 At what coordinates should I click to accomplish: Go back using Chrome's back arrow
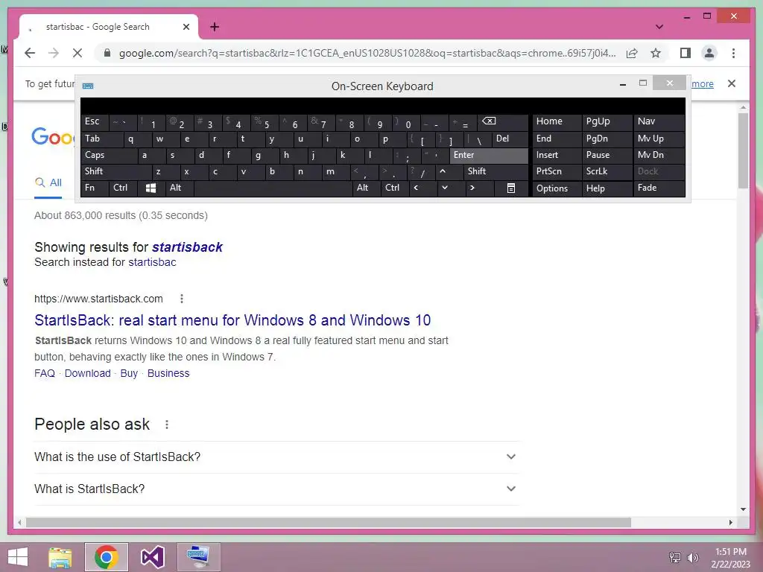30,53
